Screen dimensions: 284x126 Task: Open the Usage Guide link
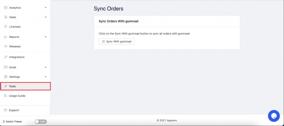pyautogui.click(x=17, y=96)
